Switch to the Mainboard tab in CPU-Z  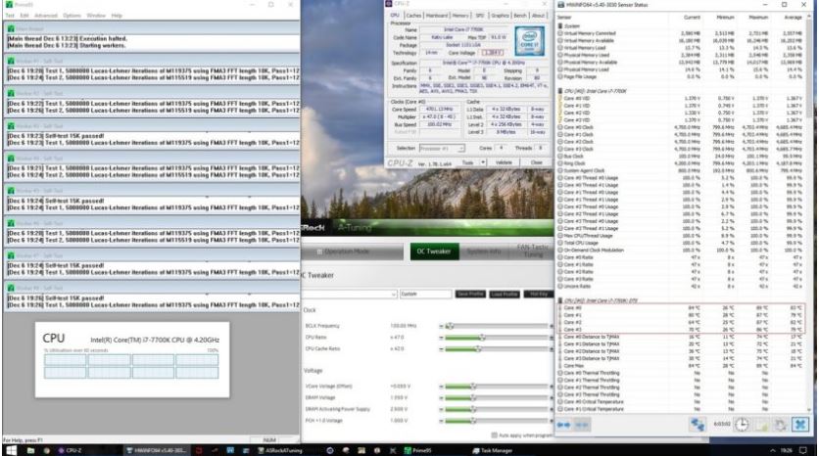point(437,16)
